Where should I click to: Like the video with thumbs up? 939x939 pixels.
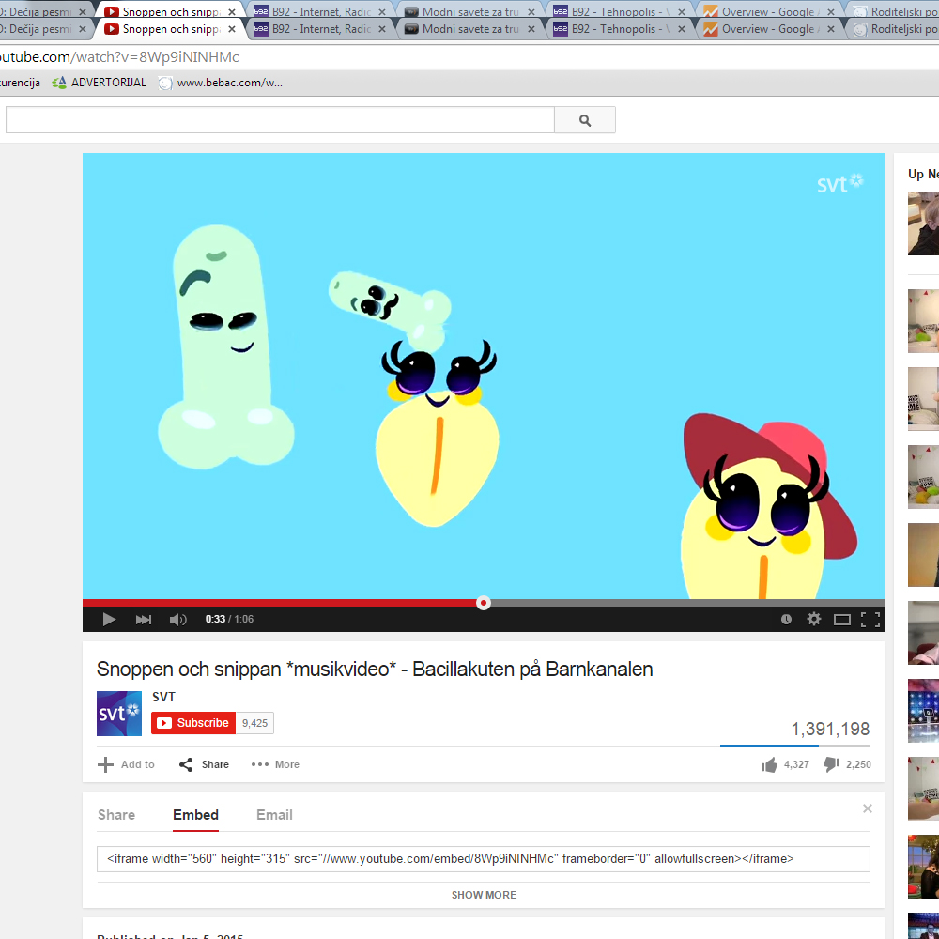[x=770, y=764]
